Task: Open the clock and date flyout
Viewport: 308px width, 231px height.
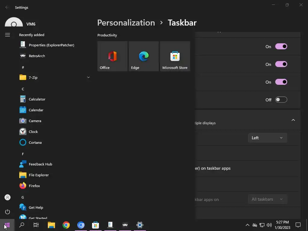Action: point(282,225)
